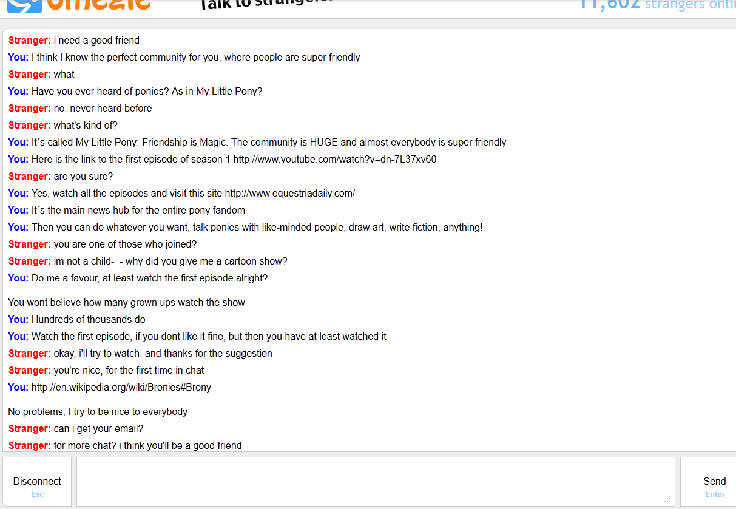The height and width of the screenshot is (509, 736).
Task: Click the "Talk to strangers" tagline
Action: (266, 4)
